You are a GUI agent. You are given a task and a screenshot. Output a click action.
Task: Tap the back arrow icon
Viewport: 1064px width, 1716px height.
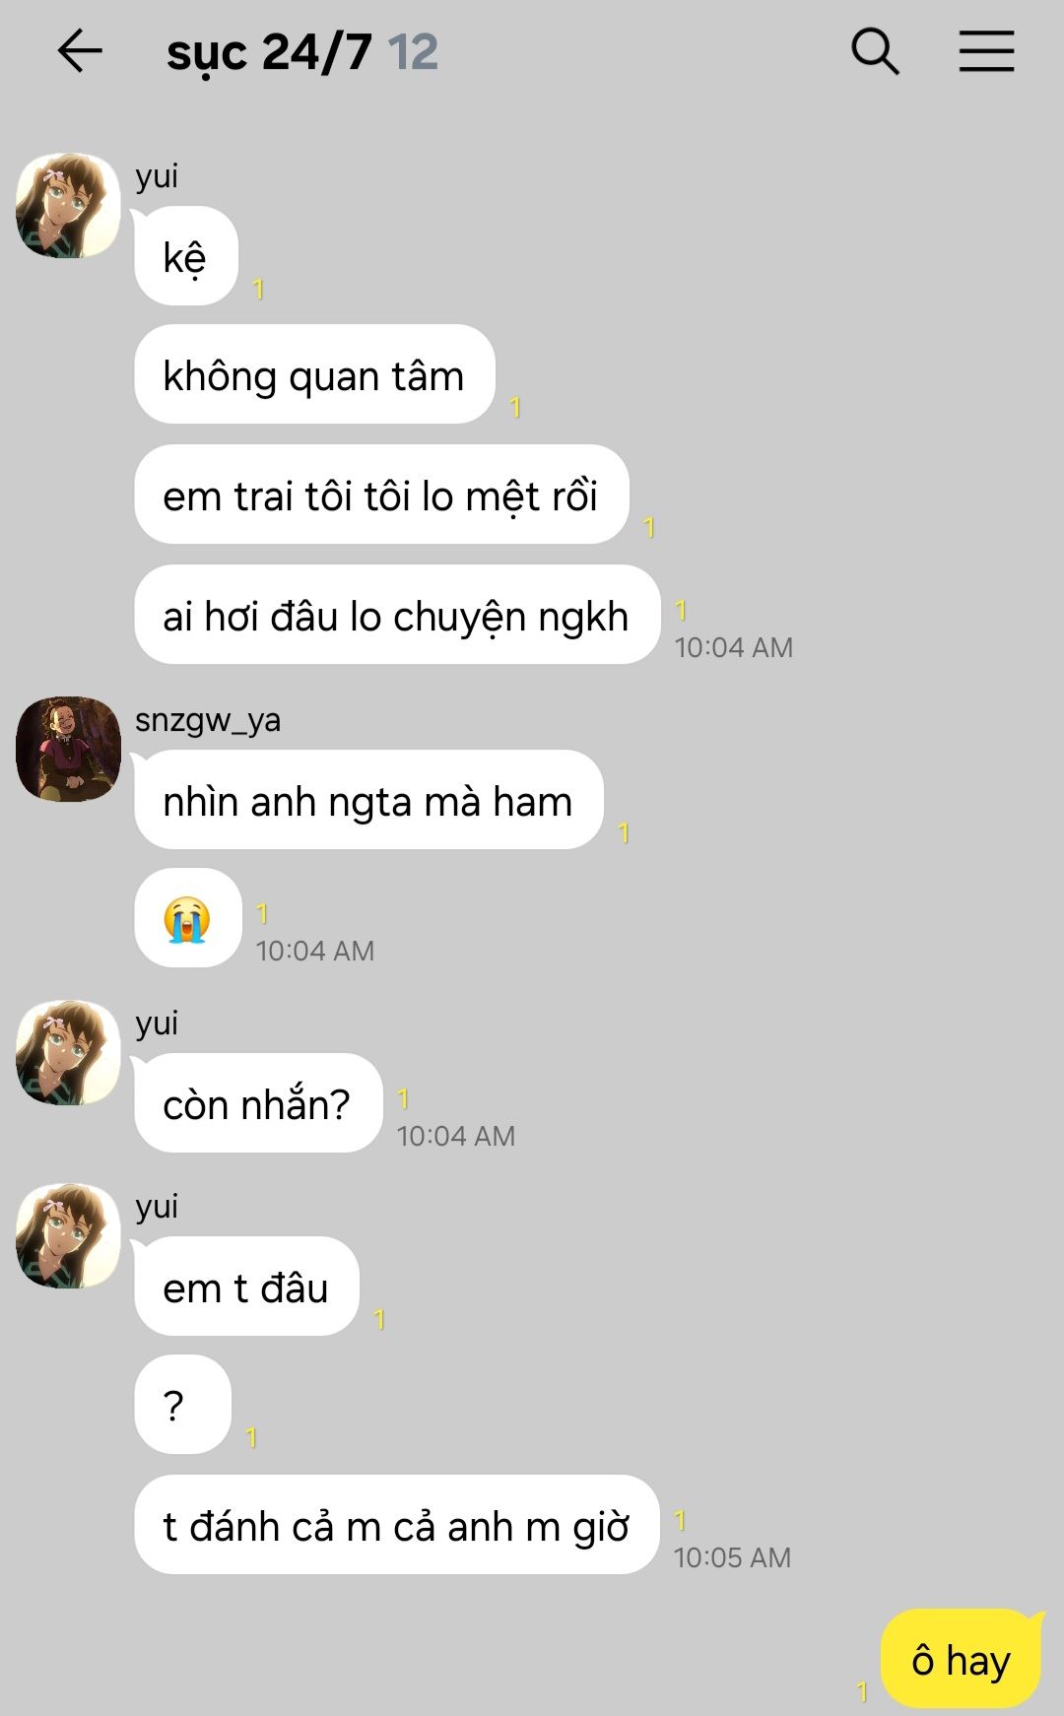80,51
